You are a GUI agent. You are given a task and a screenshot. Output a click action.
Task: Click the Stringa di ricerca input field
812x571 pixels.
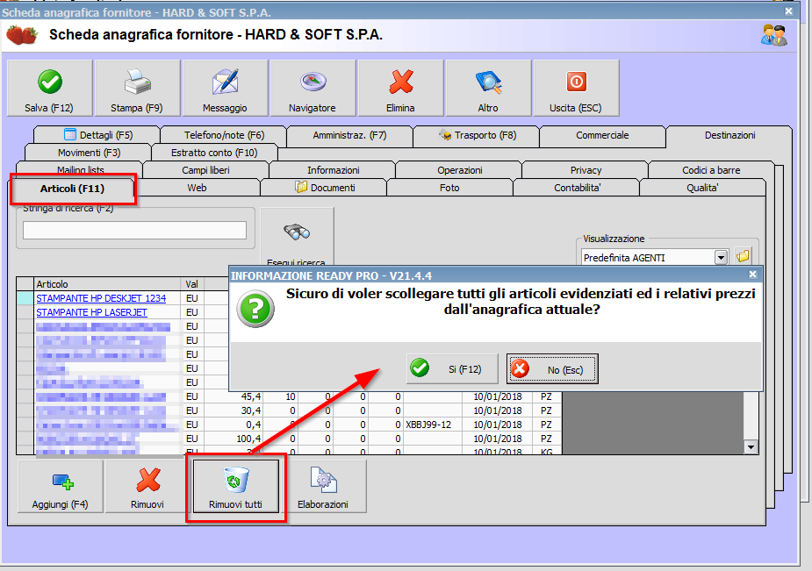pyautogui.click(x=134, y=230)
